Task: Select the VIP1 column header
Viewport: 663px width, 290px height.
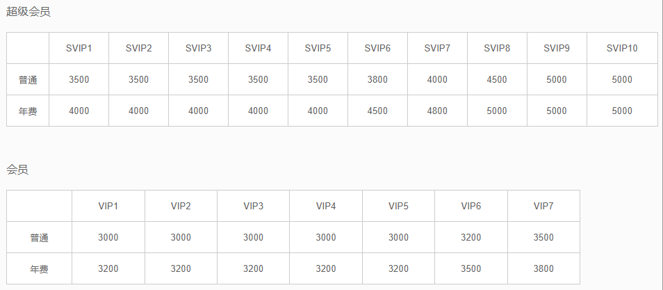Action: [108, 206]
